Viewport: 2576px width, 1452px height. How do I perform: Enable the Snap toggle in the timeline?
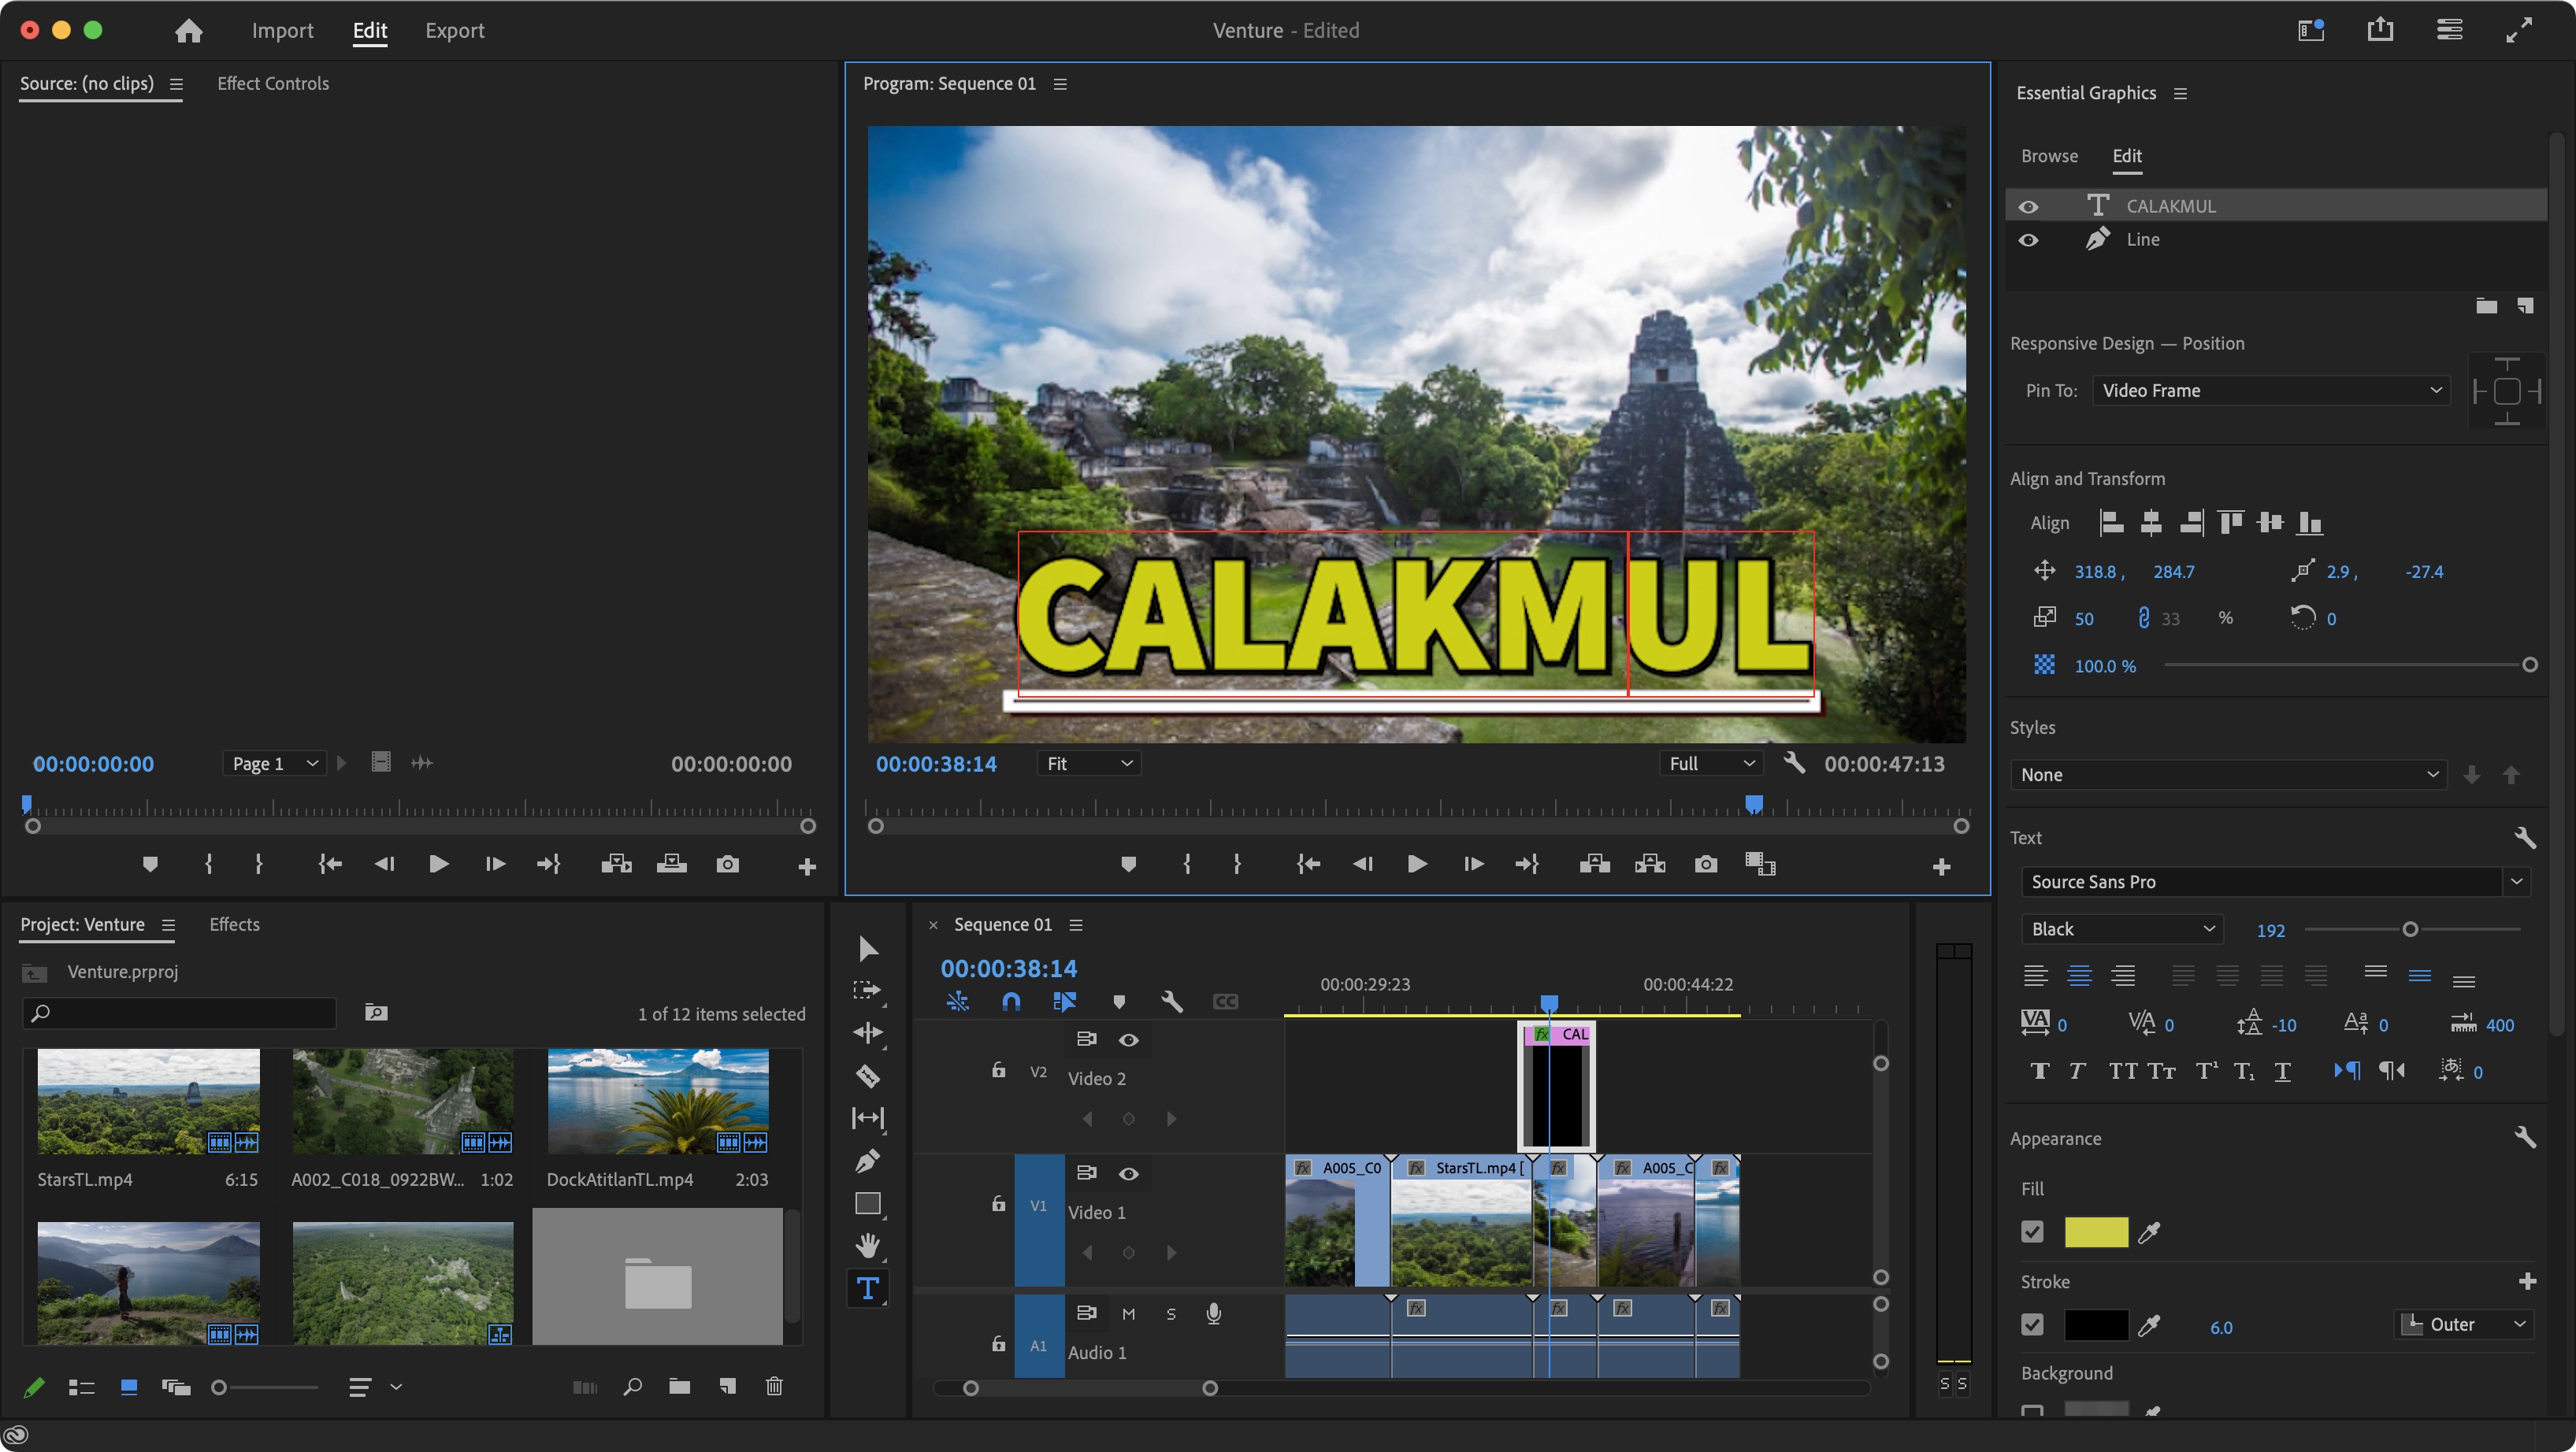pos(1011,1002)
